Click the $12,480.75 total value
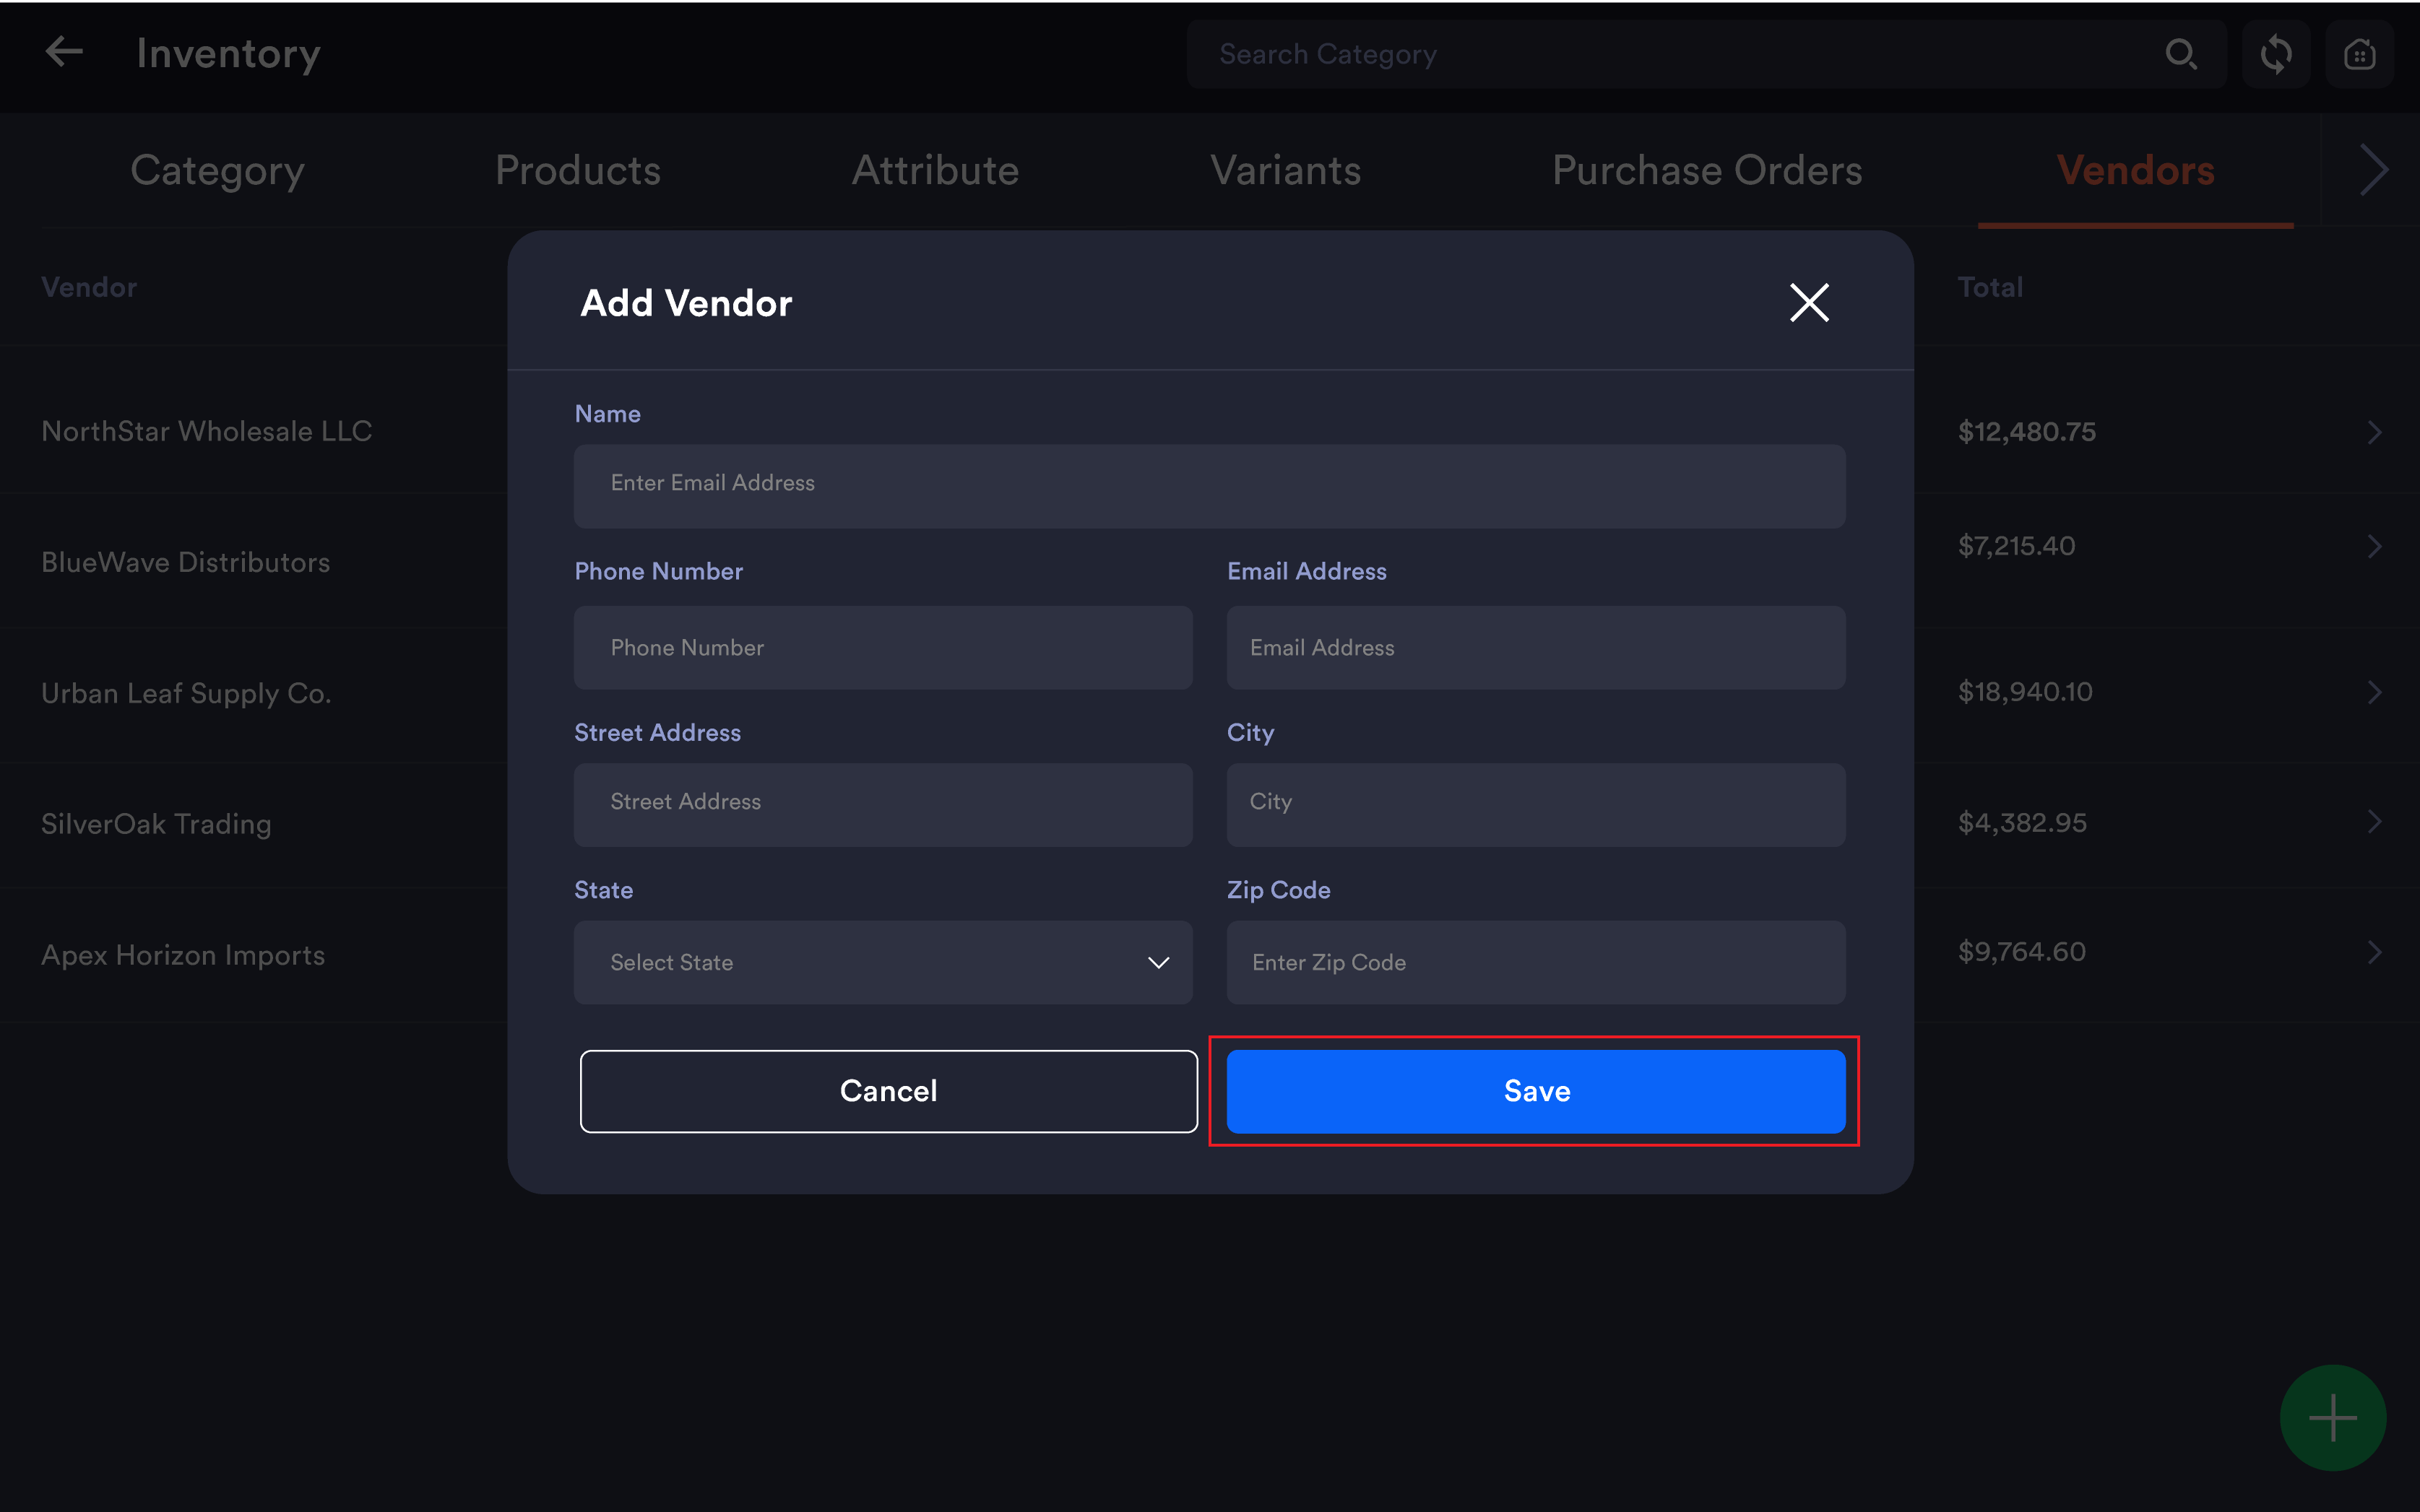 point(2027,432)
